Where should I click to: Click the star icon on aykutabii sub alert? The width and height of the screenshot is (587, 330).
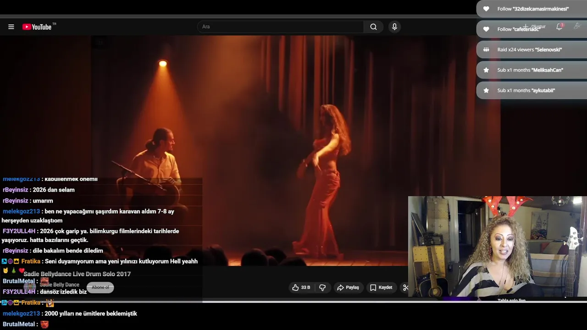[x=486, y=90]
